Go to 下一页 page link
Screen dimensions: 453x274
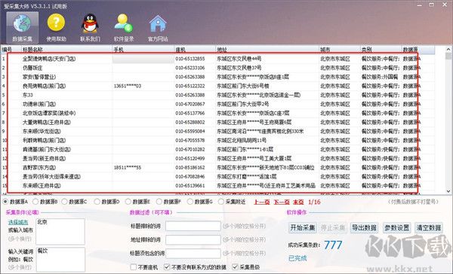pyautogui.click(x=282, y=202)
